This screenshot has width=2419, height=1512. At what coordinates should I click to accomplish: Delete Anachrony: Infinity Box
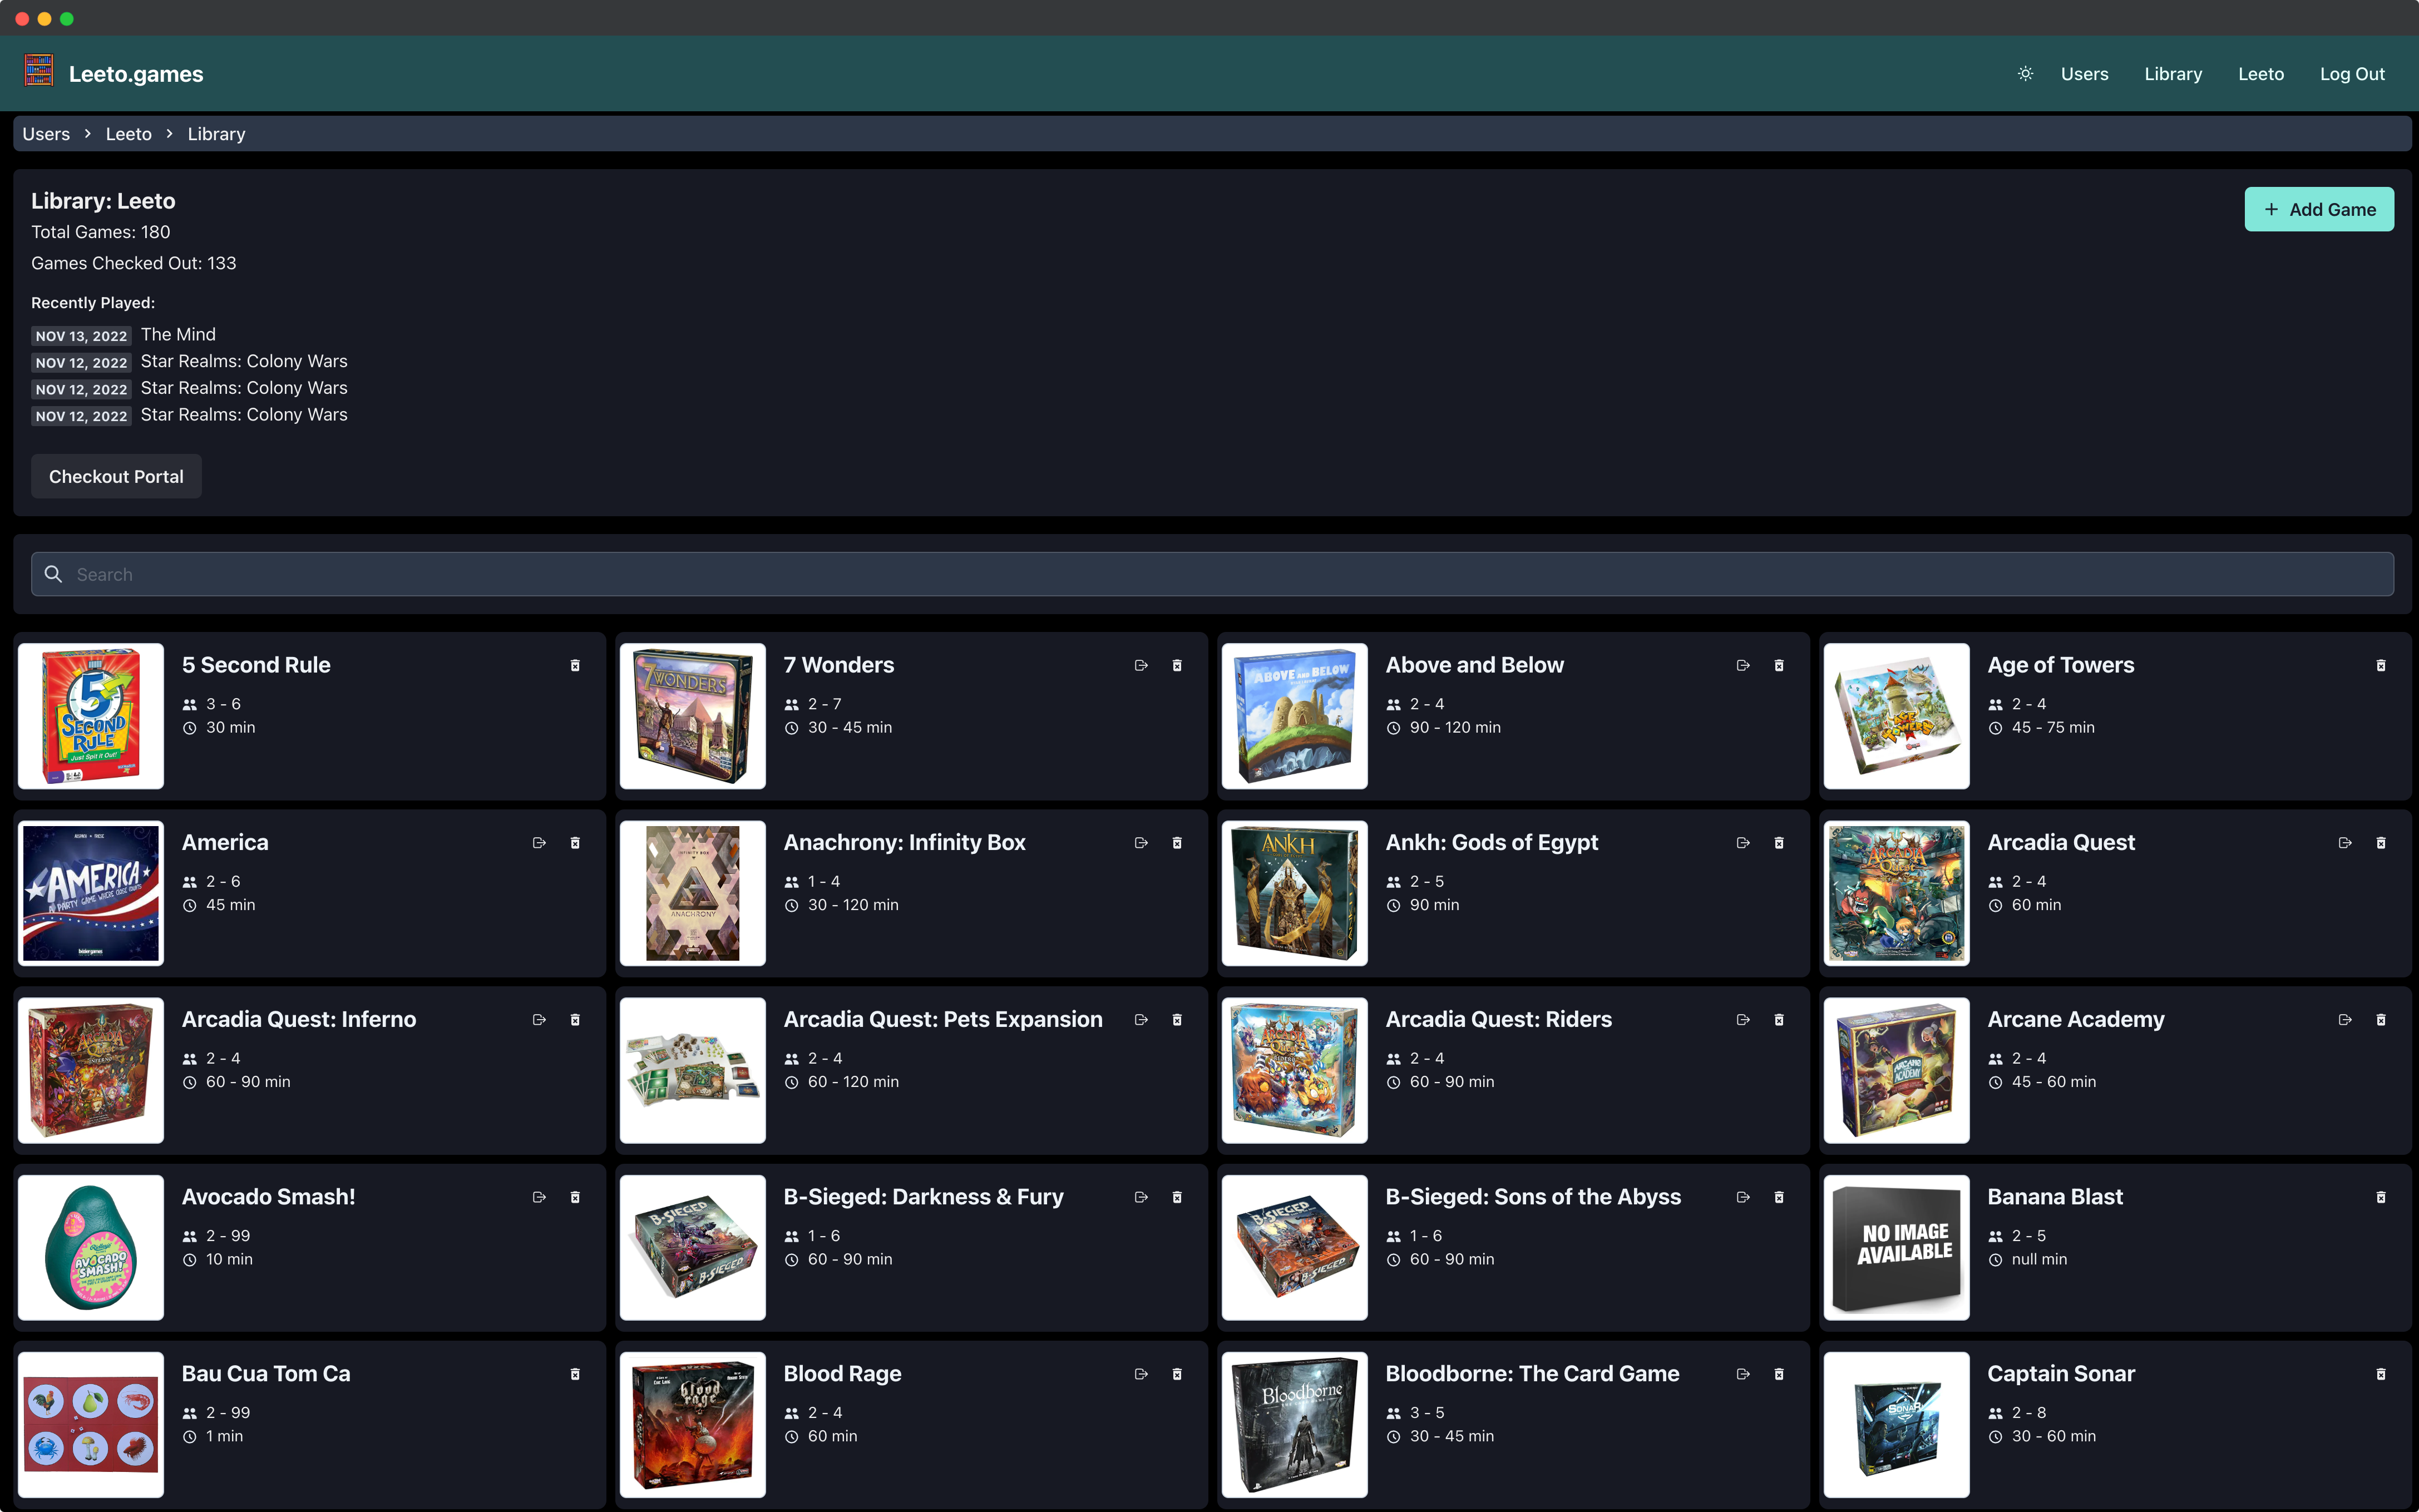coord(1177,843)
